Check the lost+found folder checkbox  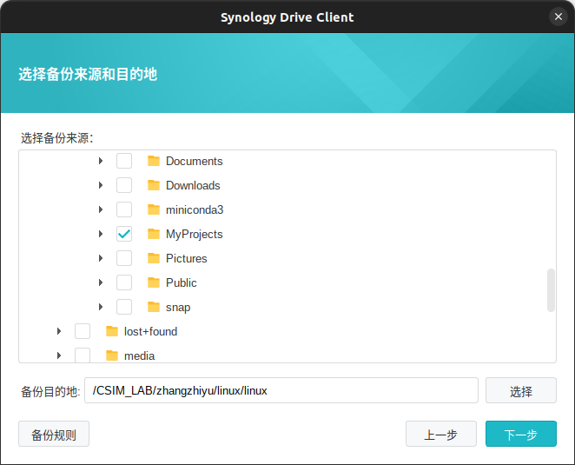(x=83, y=331)
